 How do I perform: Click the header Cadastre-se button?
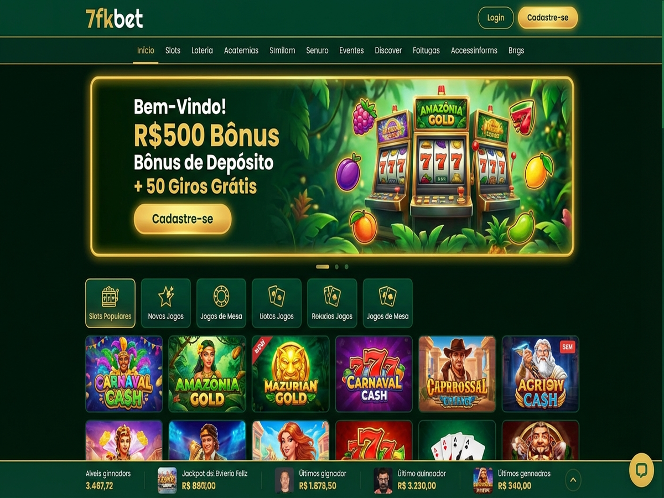click(x=548, y=18)
